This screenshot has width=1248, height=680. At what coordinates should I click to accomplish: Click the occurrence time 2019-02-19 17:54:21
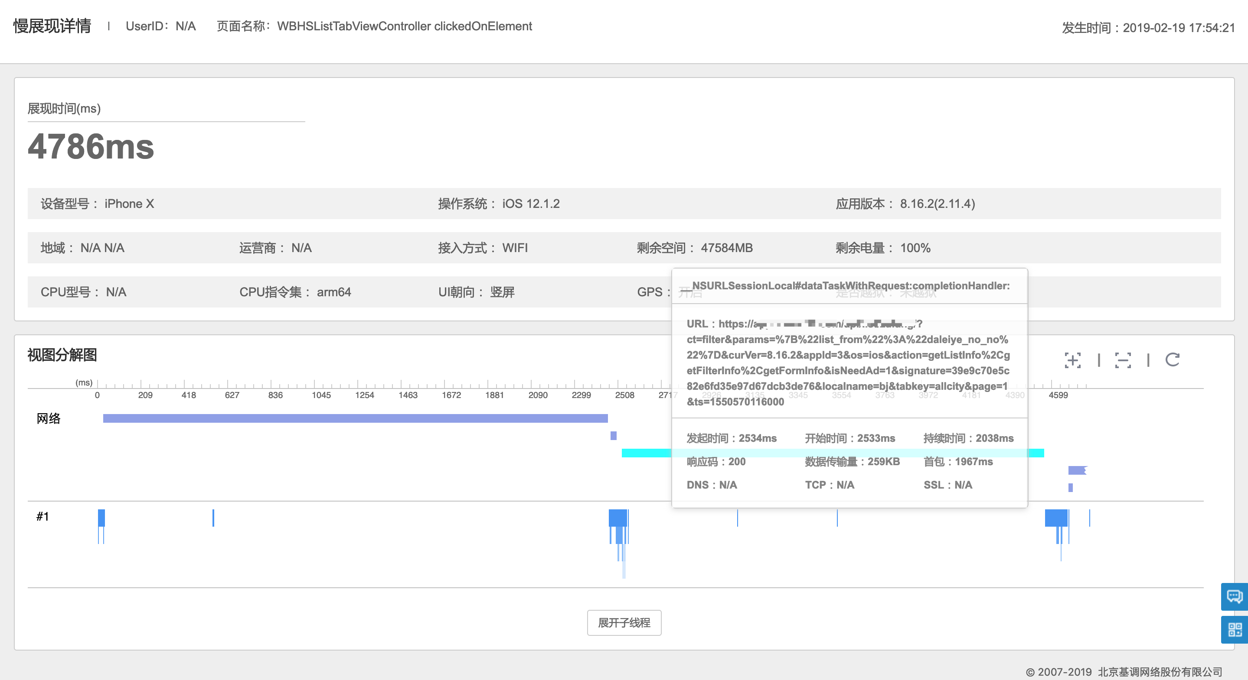point(1179,28)
